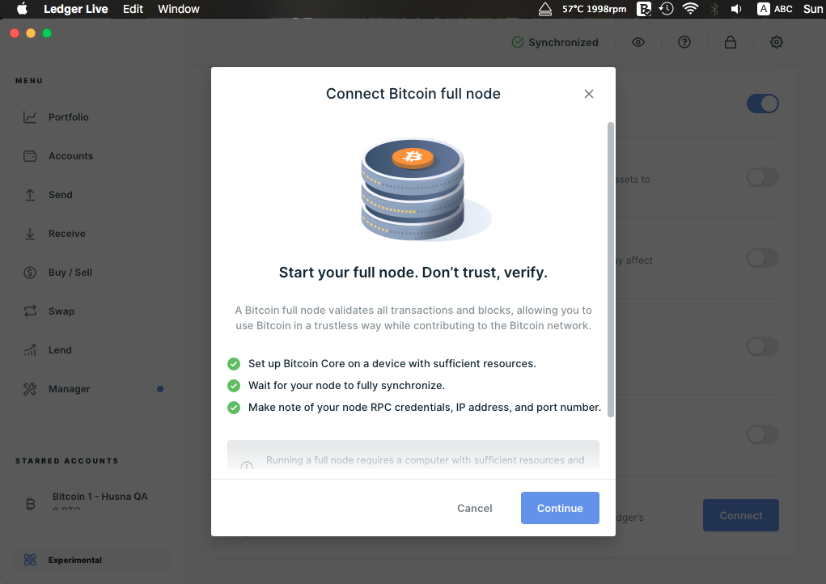Click the blue dot next to Manager
This screenshot has height=584, width=826.
160,389
